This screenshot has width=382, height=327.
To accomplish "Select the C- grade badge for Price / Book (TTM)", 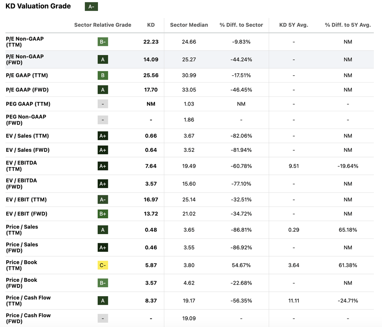I will 103,265.
